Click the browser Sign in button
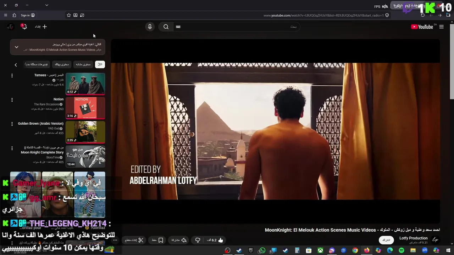The width and height of the screenshot is (454, 255). pyautogui.click(x=28, y=15)
